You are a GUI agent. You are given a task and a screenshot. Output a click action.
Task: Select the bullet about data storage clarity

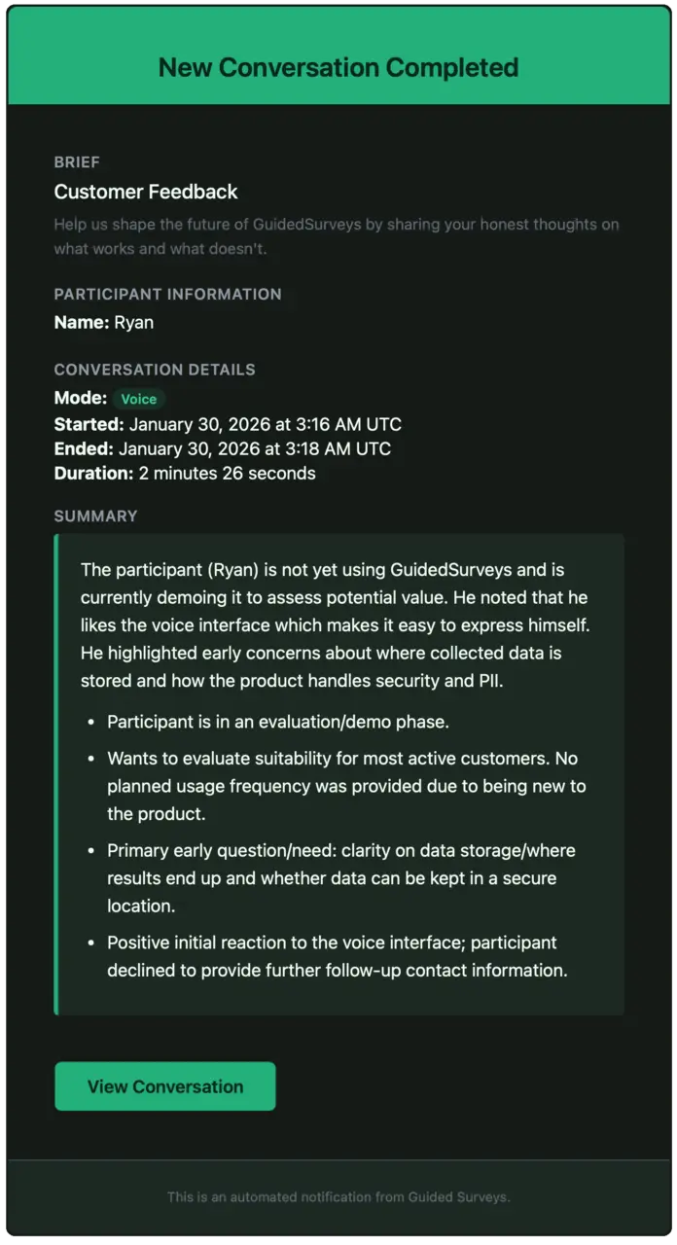[x=340, y=877]
